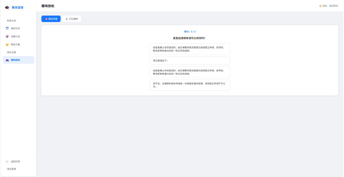Click the chat bubble icon at sidebar bottom

(7, 161)
